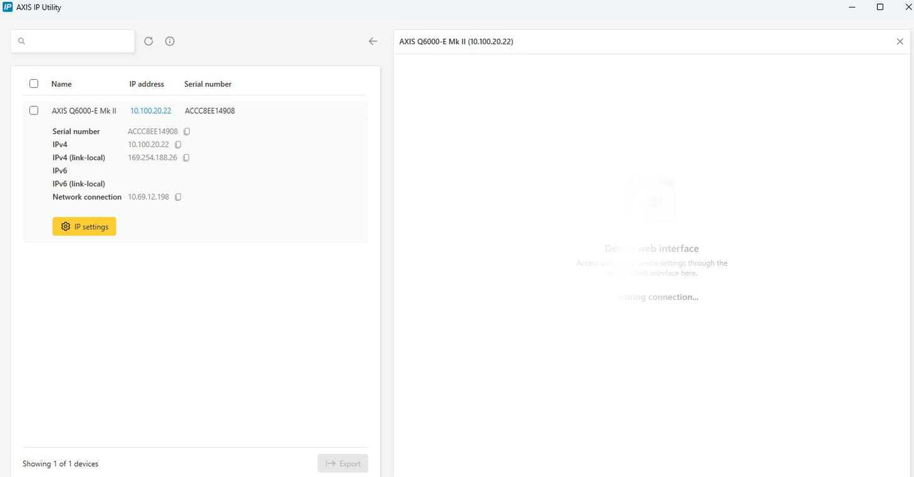Copy the link-local address 169.254.188.26

pyautogui.click(x=186, y=157)
